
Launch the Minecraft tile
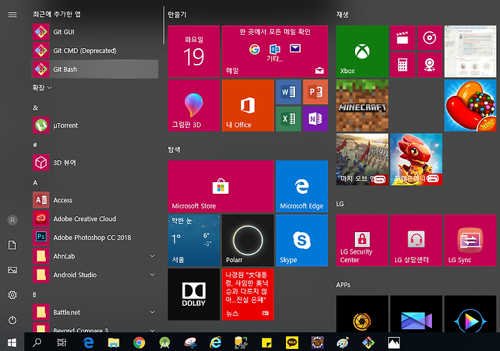[x=362, y=106]
